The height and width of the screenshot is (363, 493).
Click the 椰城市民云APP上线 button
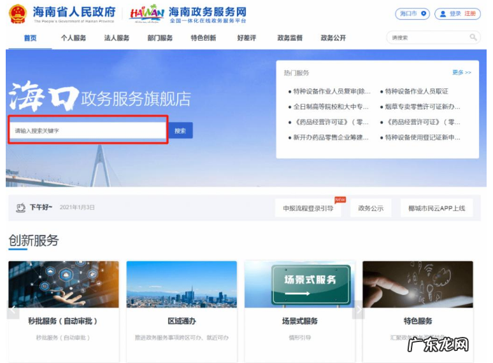coord(437,208)
